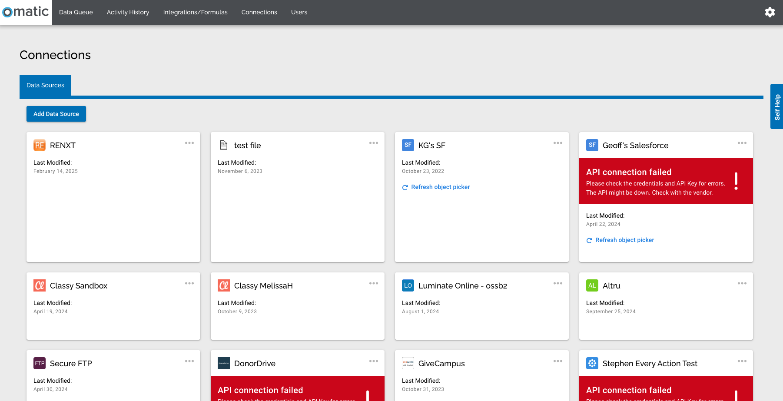This screenshot has width=783, height=401.
Task: Go to Data Queue in navigation
Action: click(76, 12)
